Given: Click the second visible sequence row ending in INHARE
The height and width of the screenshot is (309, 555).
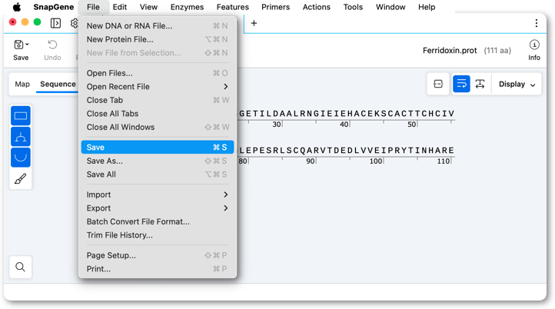Looking at the screenshot, I should (346, 151).
